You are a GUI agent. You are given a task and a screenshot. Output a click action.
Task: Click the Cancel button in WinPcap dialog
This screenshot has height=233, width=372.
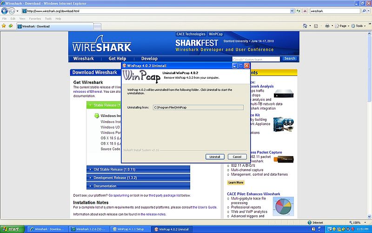click(x=237, y=157)
